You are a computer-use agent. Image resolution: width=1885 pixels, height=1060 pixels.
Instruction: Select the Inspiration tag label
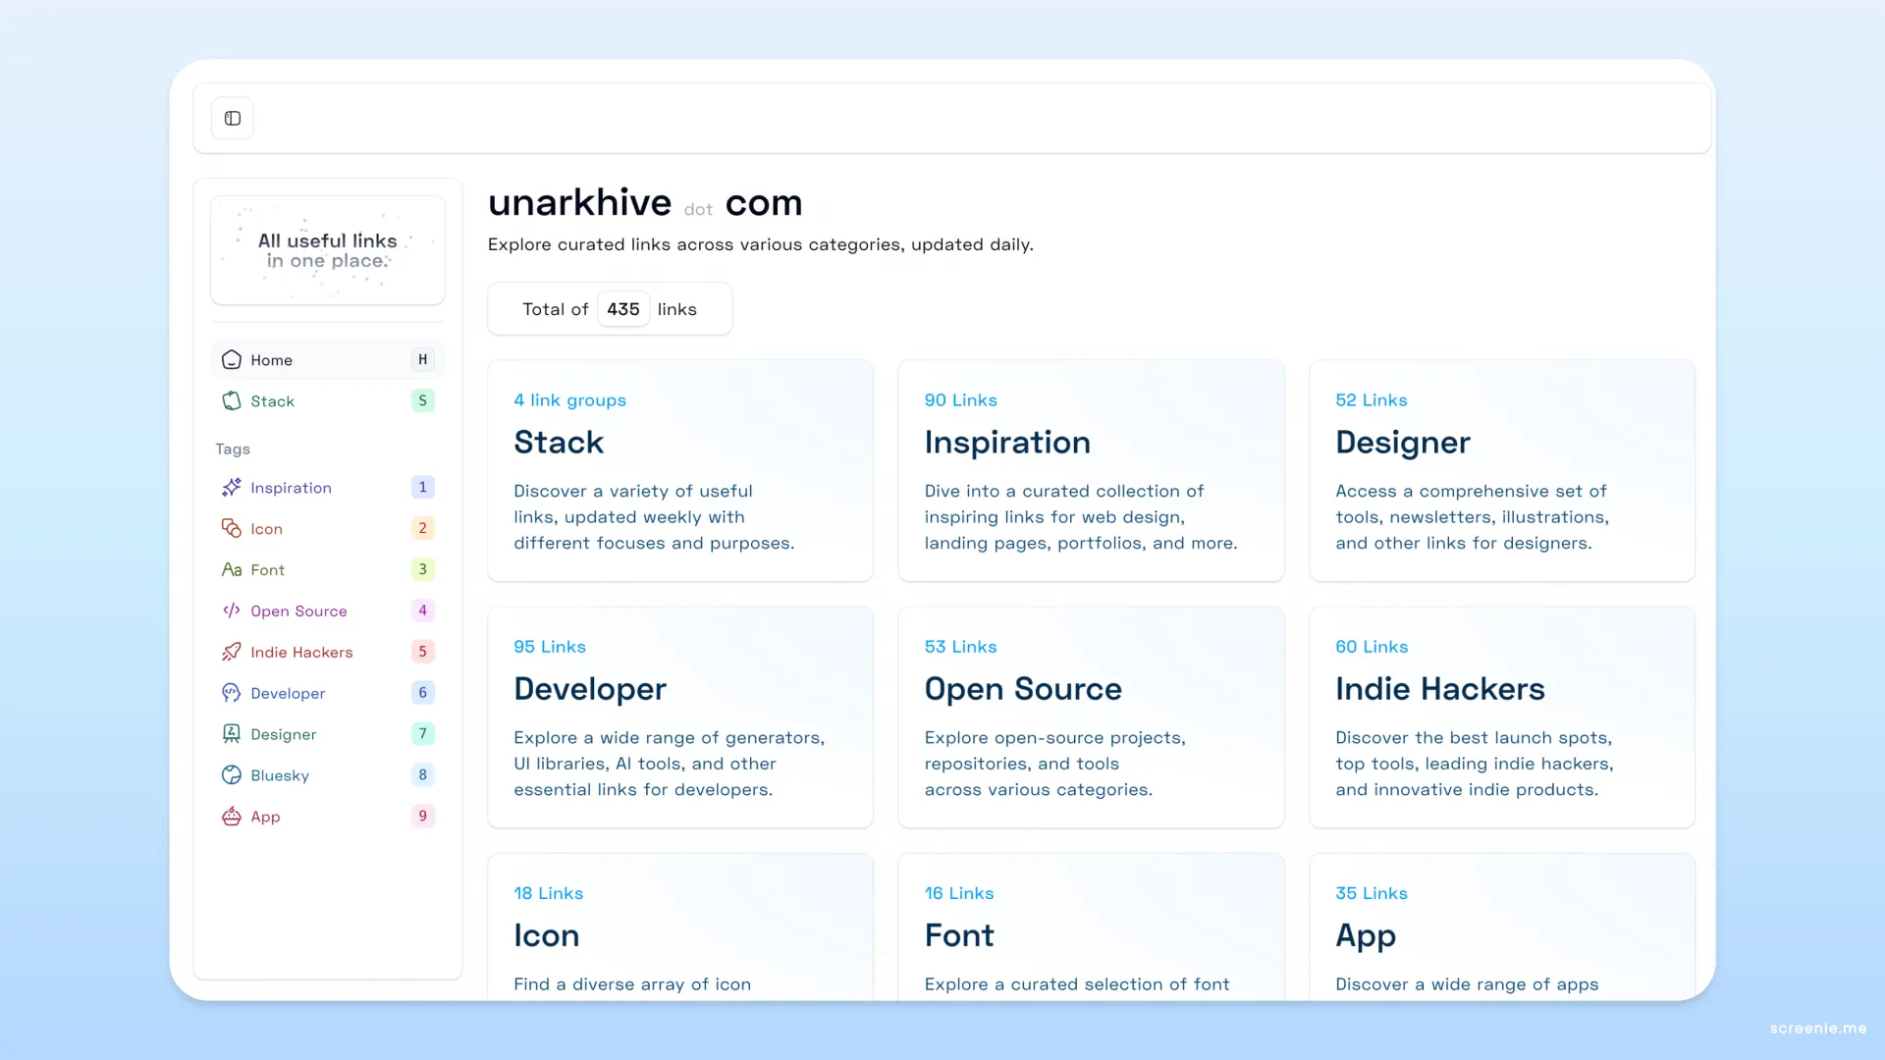[291, 488]
